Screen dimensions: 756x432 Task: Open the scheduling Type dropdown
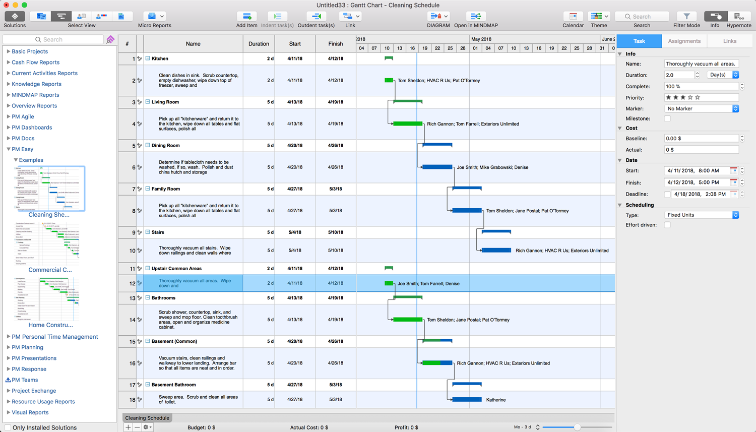[702, 215]
